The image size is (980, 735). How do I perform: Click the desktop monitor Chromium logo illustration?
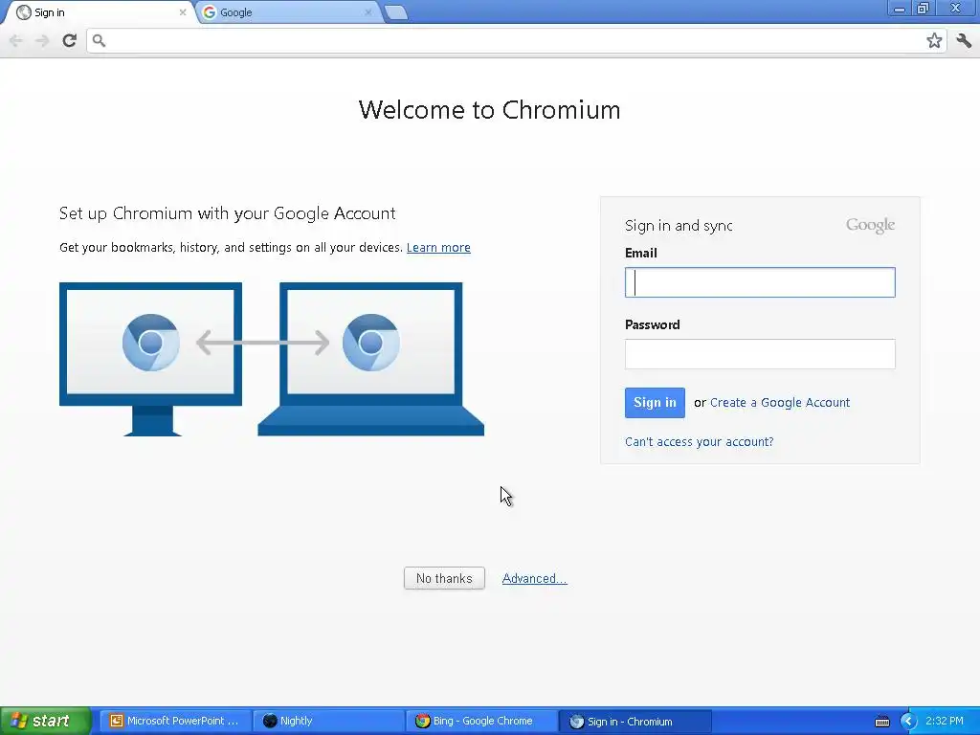point(150,343)
